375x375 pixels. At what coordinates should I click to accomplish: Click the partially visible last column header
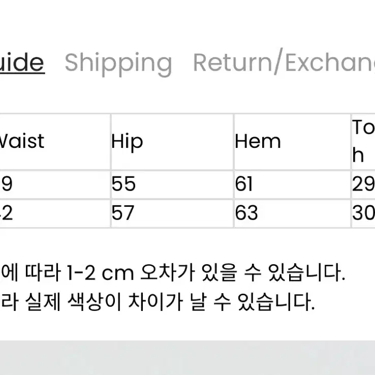(x=363, y=142)
